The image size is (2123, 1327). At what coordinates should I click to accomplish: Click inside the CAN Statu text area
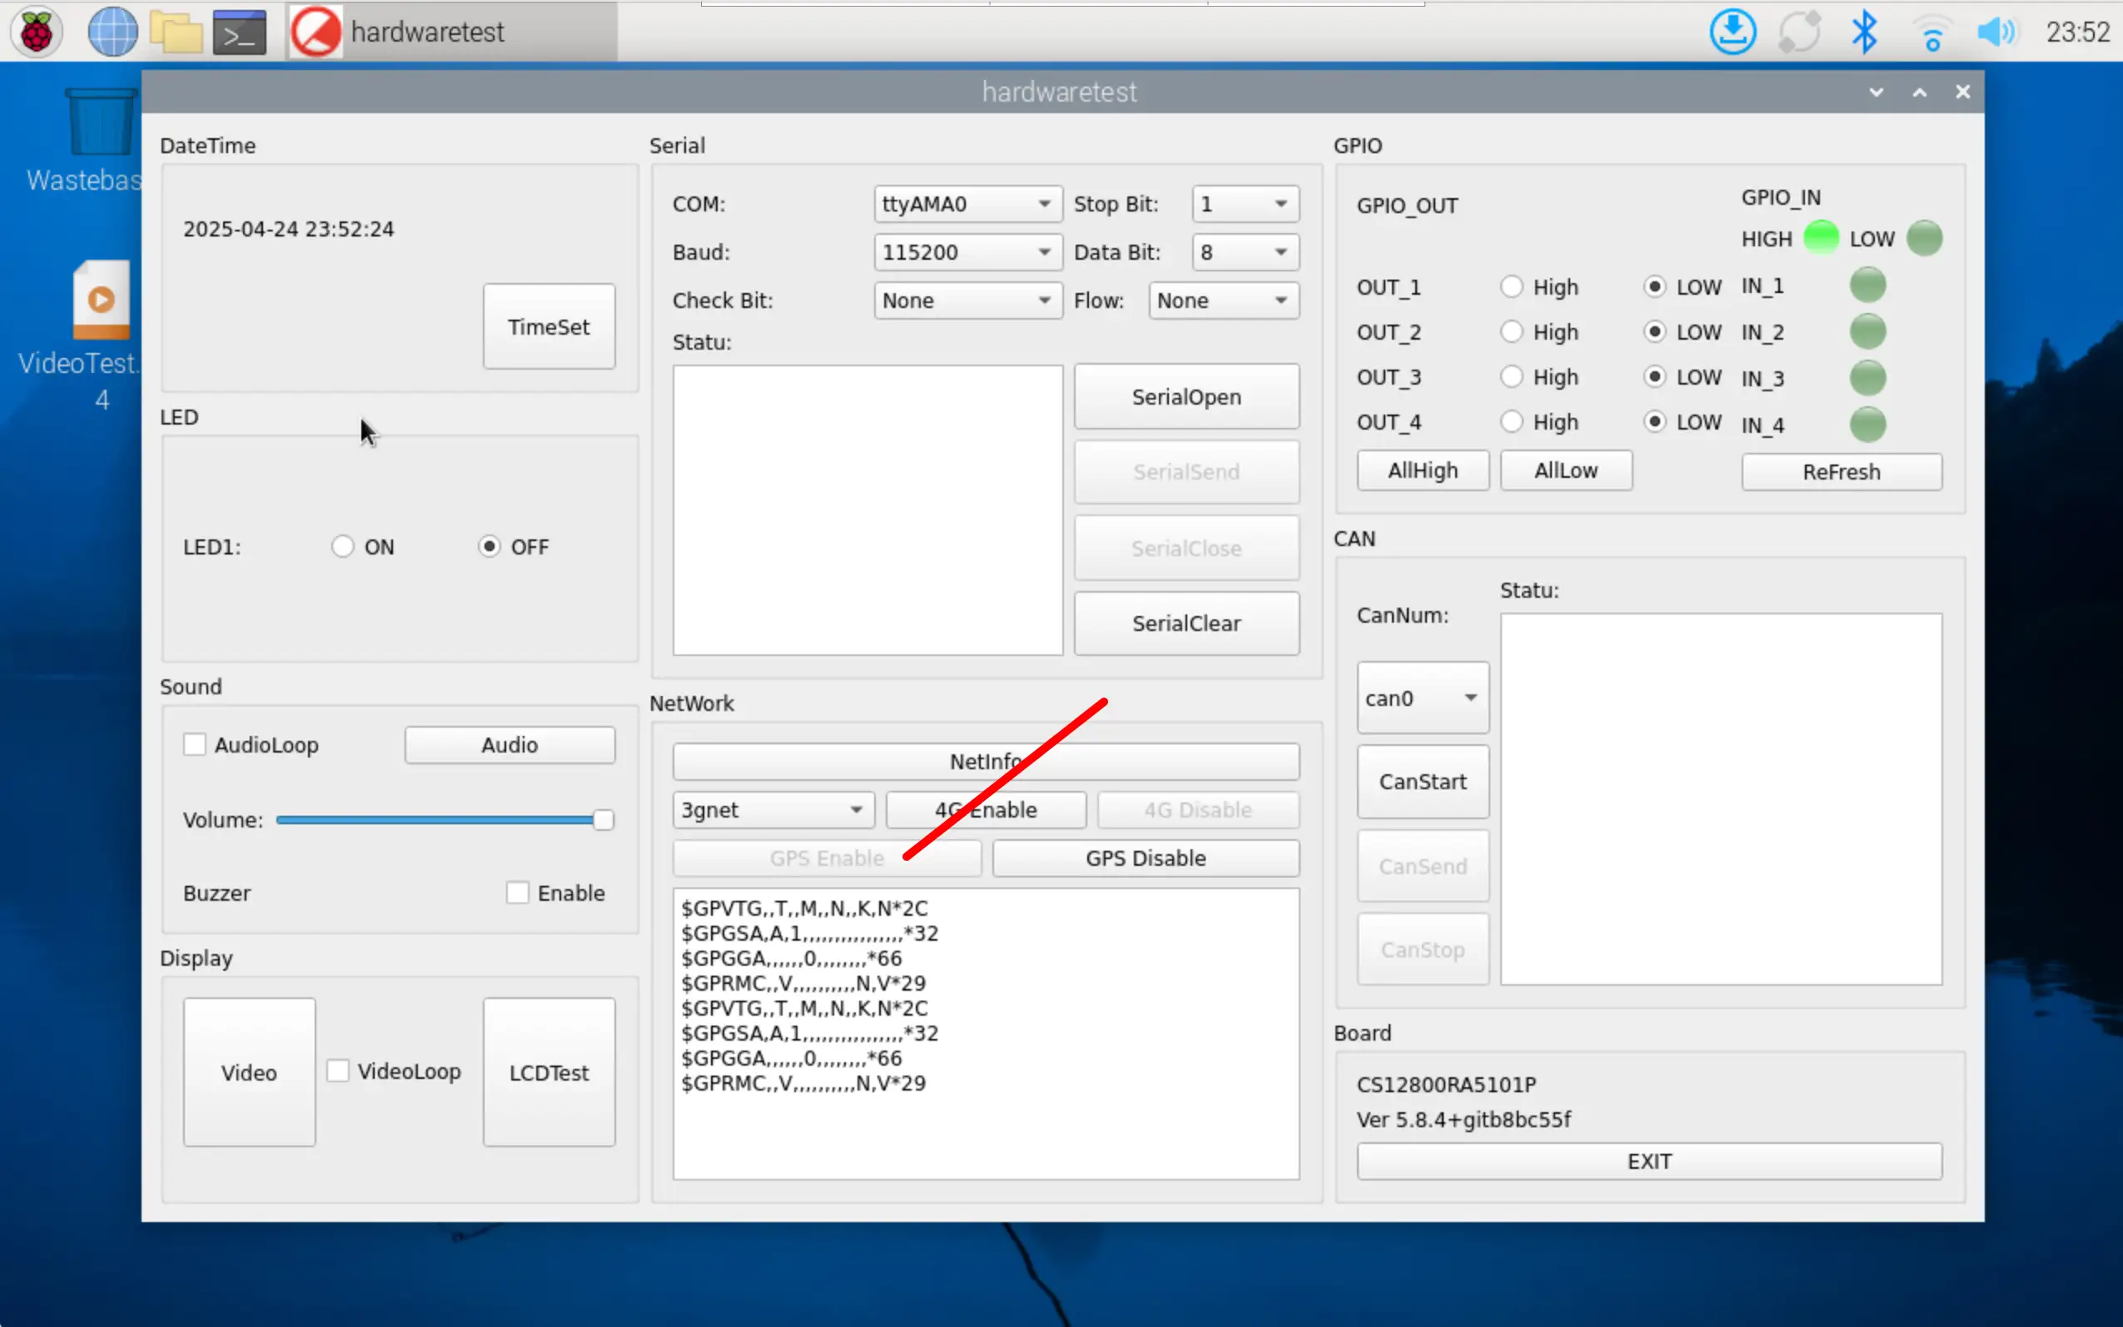[x=1720, y=798]
